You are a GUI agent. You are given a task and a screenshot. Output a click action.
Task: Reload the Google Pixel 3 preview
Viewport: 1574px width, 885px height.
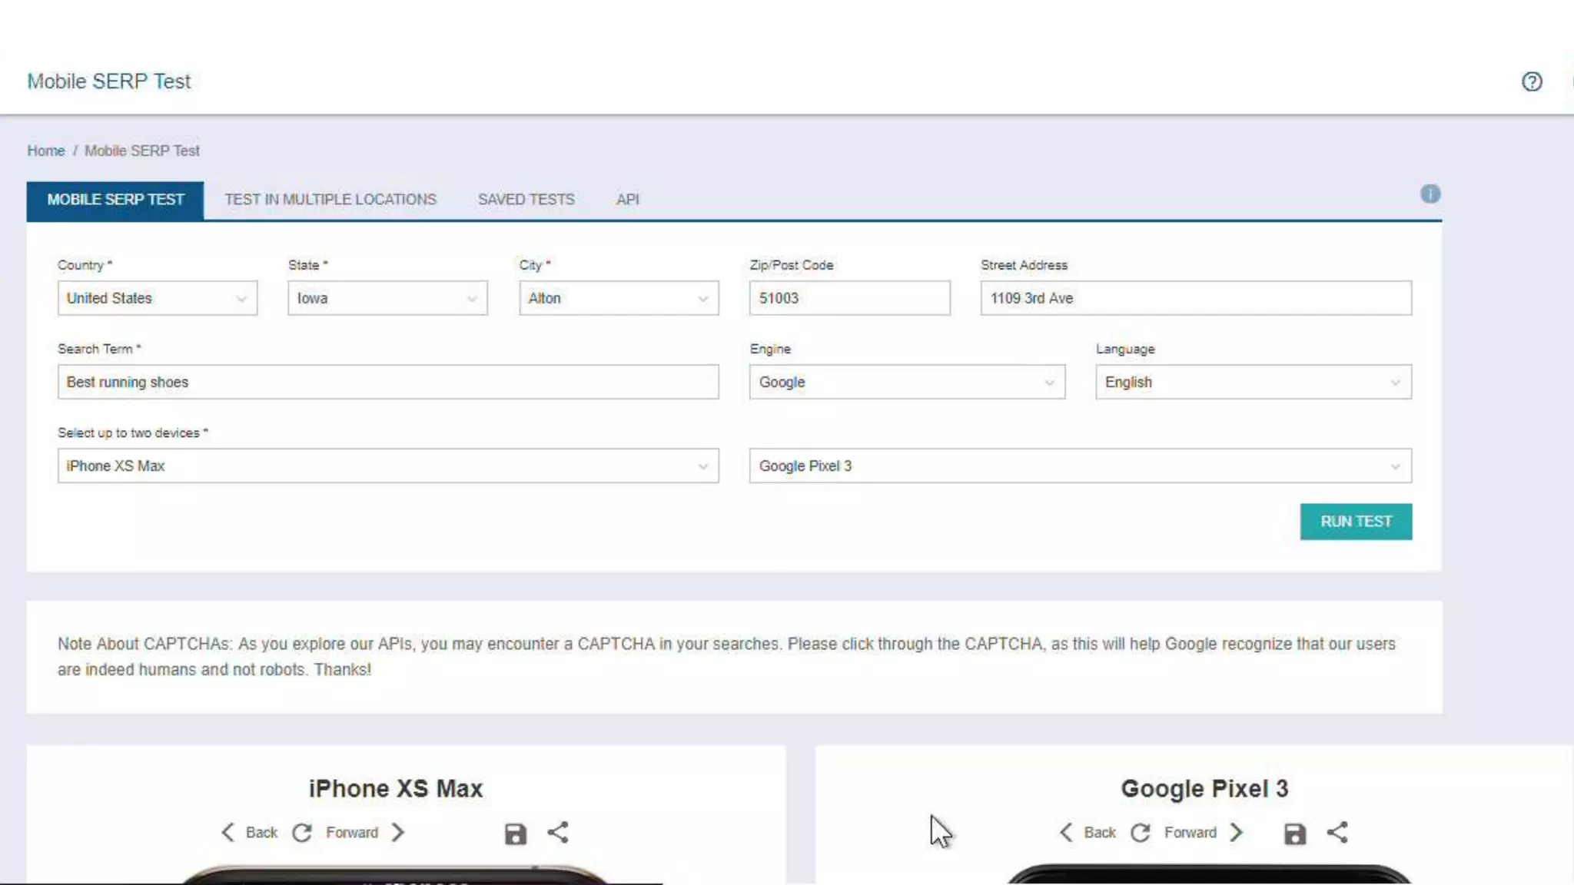pos(1141,833)
